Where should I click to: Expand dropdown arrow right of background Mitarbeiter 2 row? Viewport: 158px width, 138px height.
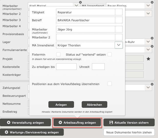148,14
